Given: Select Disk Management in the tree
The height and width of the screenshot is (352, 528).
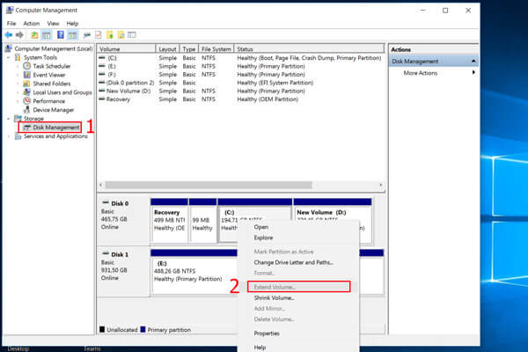Looking at the screenshot, I should point(56,128).
